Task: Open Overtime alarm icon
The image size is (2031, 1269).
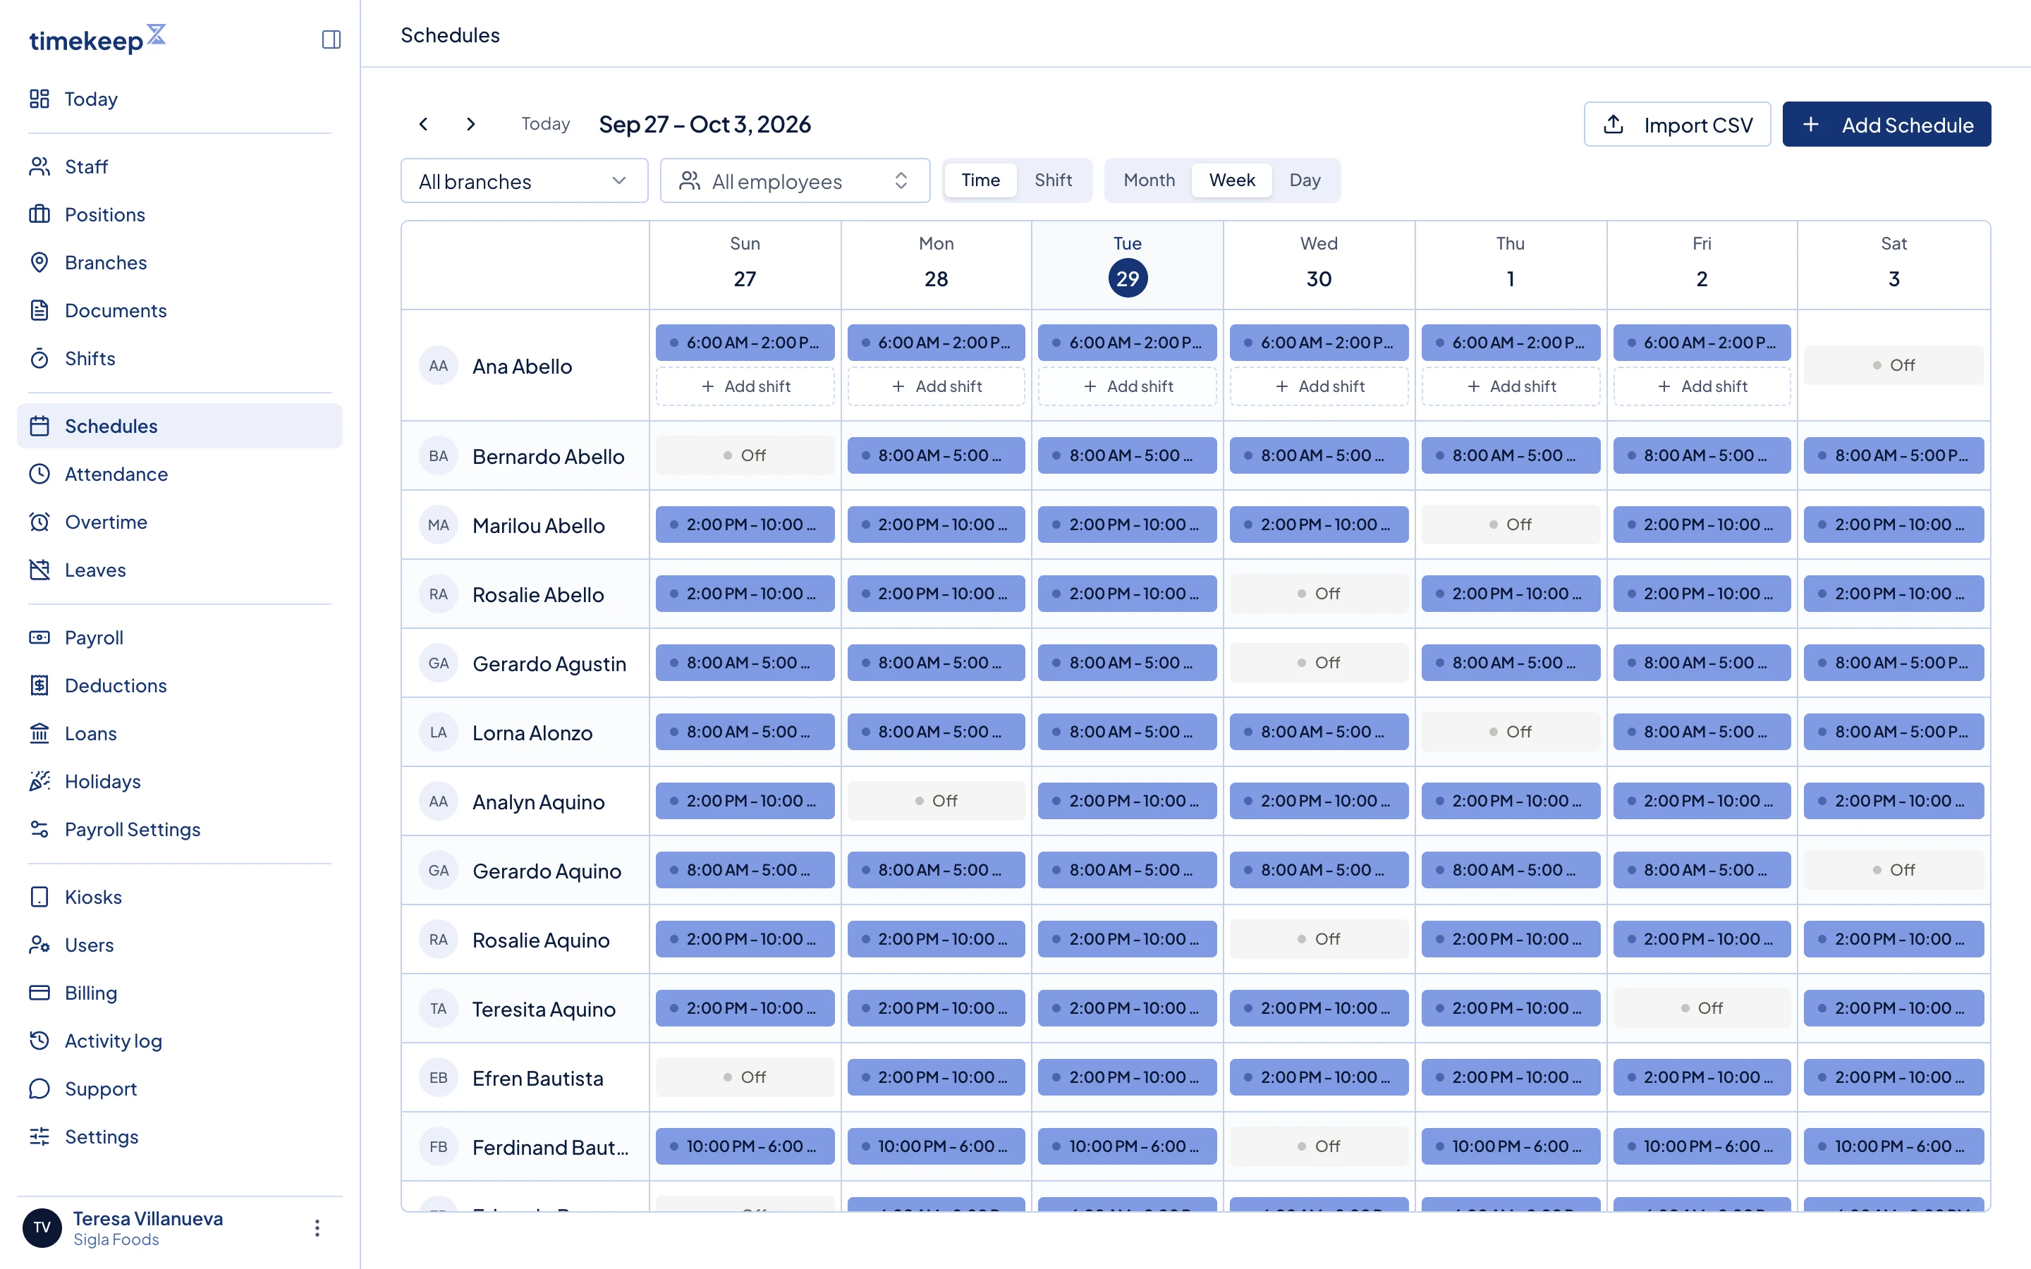Action: point(39,522)
